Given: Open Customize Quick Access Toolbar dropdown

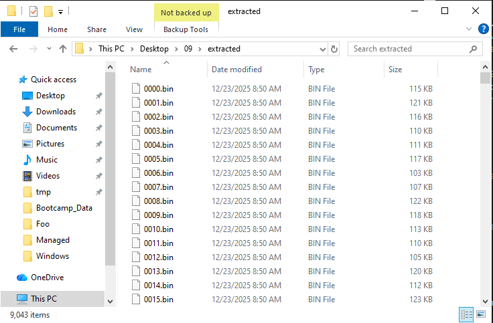Looking at the screenshot, I should (x=61, y=11).
